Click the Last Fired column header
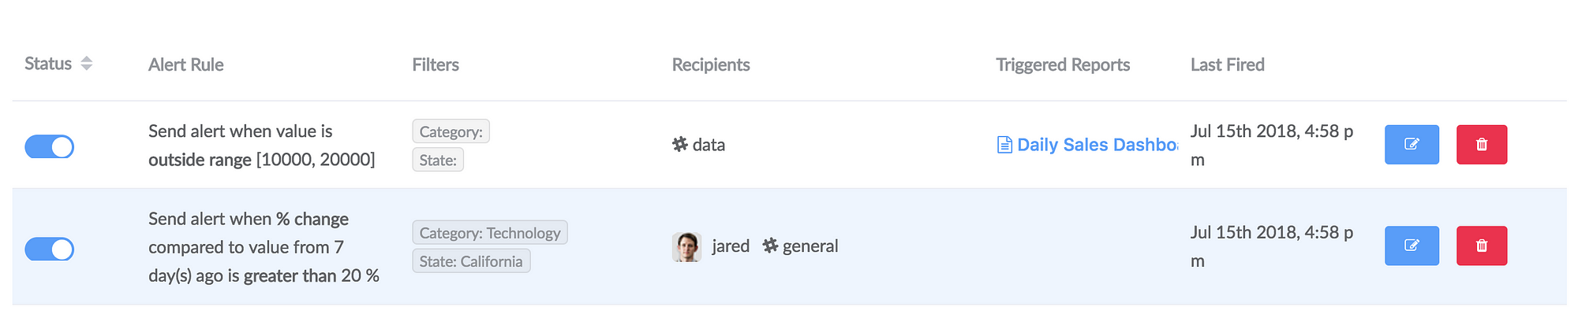 pyautogui.click(x=1228, y=65)
